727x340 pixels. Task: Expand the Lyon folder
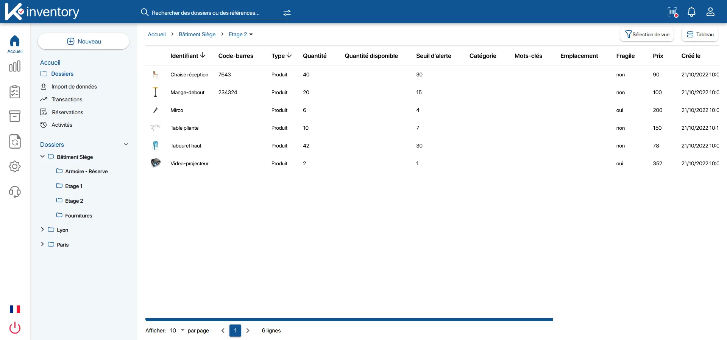coord(42,229)
